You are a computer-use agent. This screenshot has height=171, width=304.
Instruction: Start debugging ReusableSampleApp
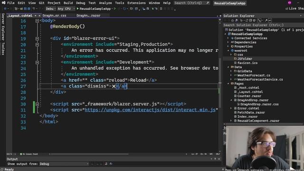pyautogui.click(x=94, y=9)
